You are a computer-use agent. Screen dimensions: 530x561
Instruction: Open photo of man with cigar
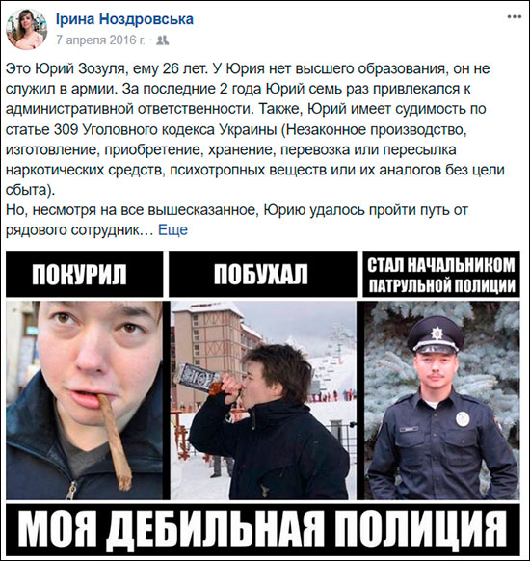(x=85, y=400)
